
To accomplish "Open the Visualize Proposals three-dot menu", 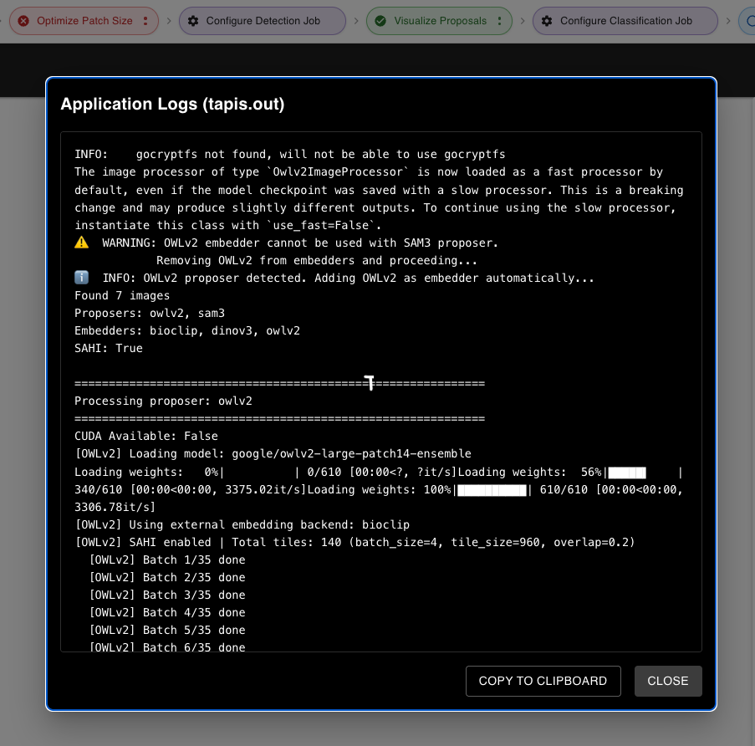I will point(499,21).
